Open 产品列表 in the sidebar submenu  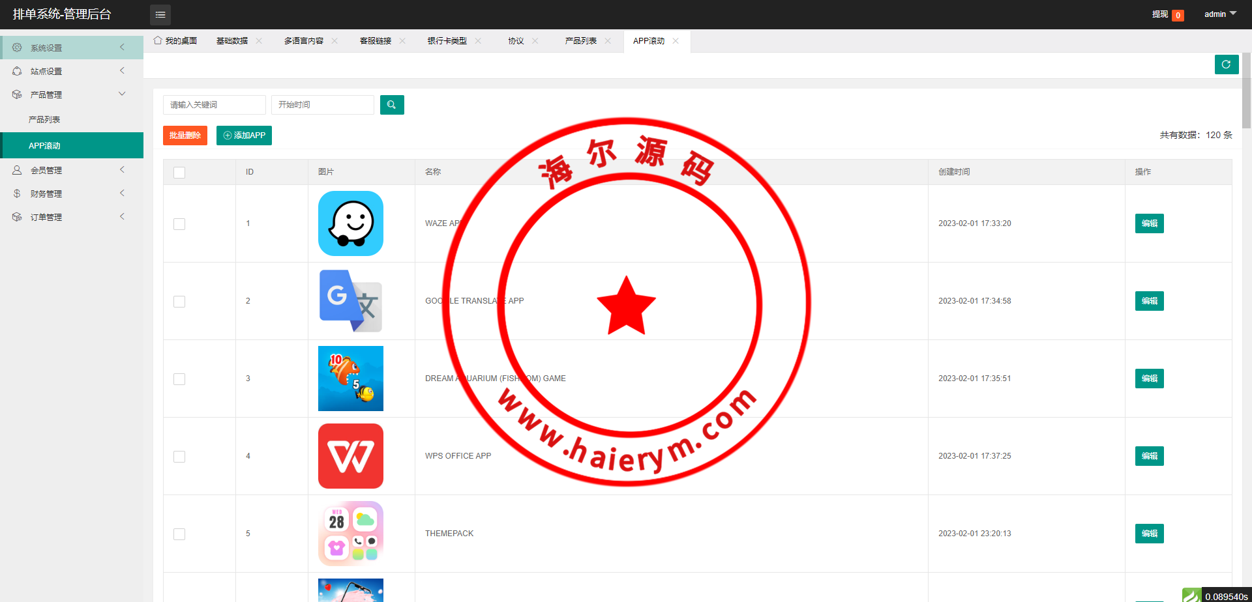click(44, 120)
